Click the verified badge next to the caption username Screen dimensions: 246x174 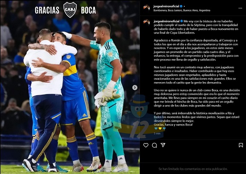182,21
